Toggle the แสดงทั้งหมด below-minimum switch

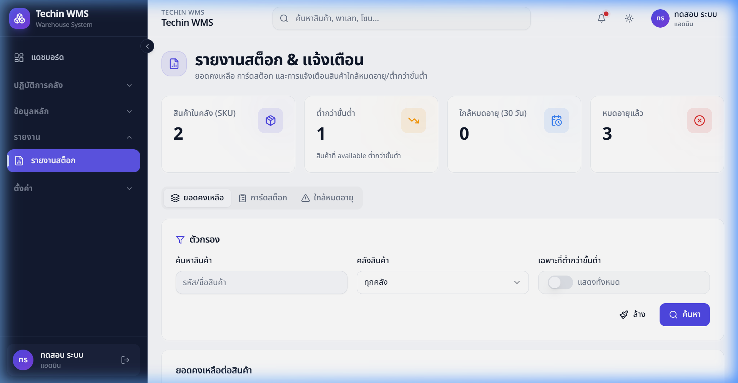(560, 282)
